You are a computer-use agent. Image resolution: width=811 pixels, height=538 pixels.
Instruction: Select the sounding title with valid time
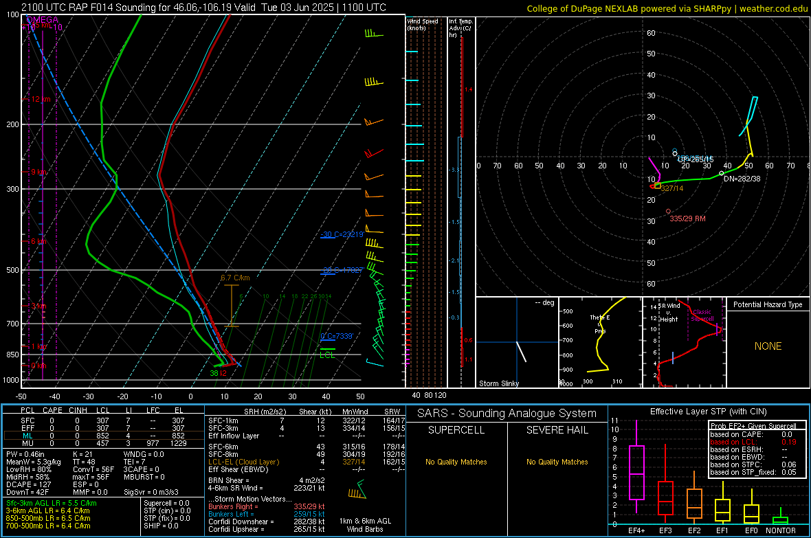click(203, 8)
